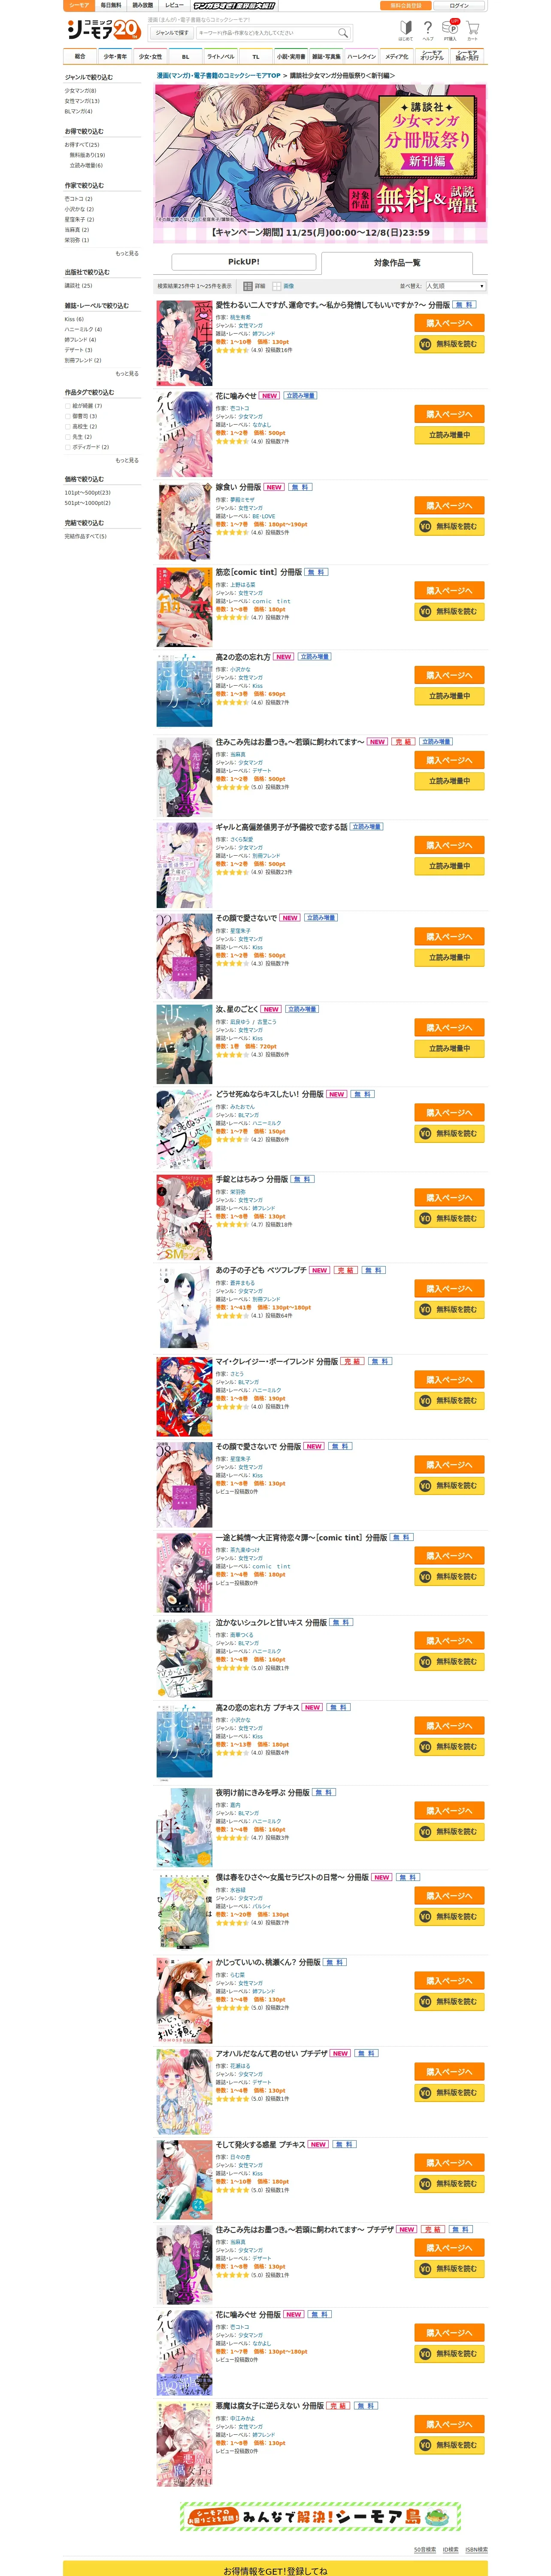Open the BL category menu tab
Image resolution: width=551 pixels, height=2576 pixels.
tap(185, 57)
